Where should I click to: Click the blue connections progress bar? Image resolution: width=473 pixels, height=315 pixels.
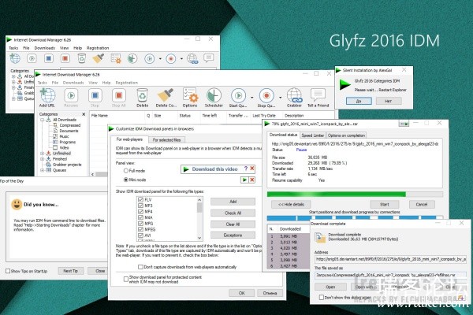point(355,217)
